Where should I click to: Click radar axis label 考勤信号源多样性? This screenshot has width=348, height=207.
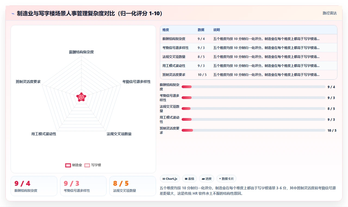click(x=136, y=82)
